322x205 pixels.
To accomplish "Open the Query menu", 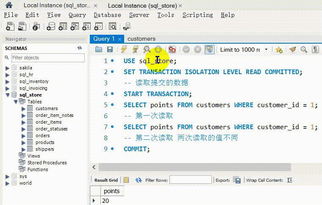I will coord(77,15).
